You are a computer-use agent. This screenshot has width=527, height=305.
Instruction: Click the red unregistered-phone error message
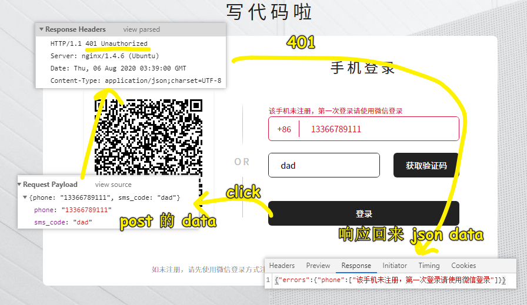click(335, 111)
